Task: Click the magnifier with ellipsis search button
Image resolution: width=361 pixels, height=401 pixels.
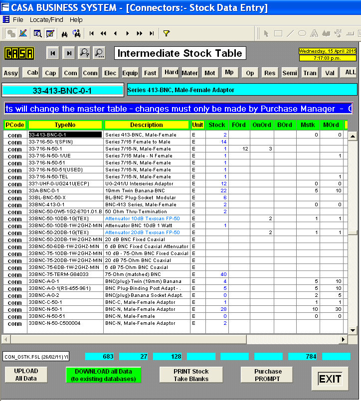Action: coord(99,53)
